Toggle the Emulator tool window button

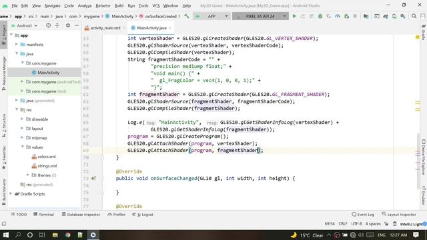pyautogui.click(x=424, y=195)
